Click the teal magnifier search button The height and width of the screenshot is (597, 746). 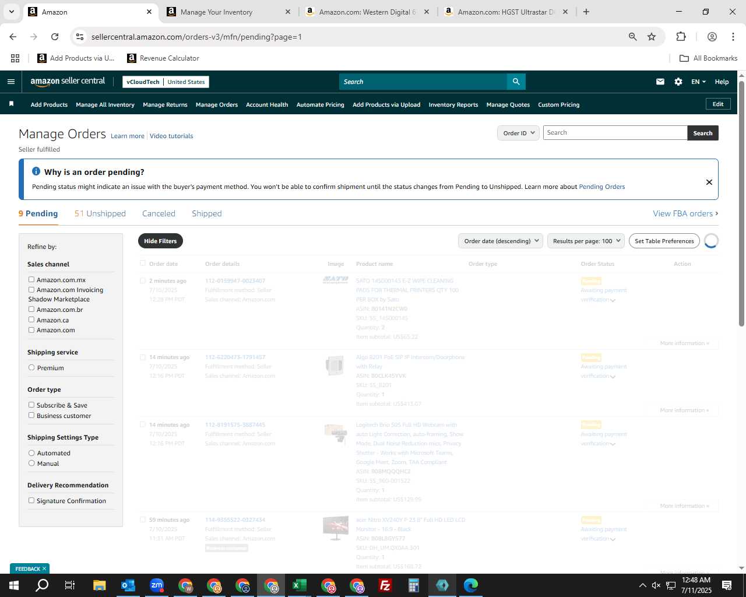[516, 82]
